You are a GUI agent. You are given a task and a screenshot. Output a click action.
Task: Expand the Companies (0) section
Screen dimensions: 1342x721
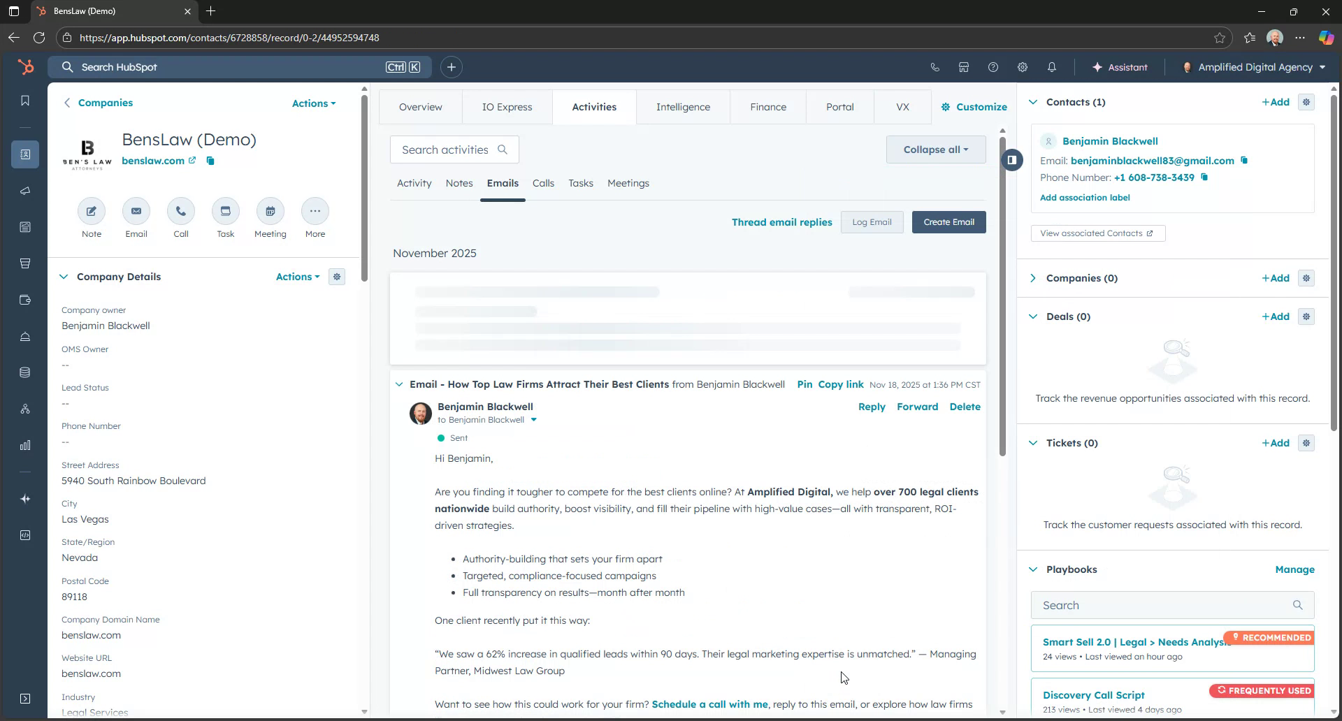click(1033, 277)
